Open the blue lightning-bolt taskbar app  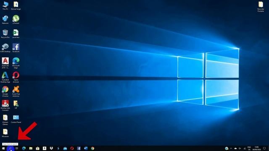(x=58, y=148)
